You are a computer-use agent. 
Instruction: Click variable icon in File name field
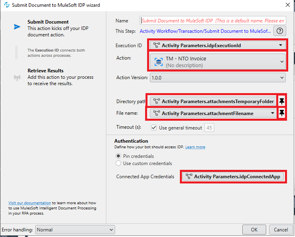[x=157, y=113]
